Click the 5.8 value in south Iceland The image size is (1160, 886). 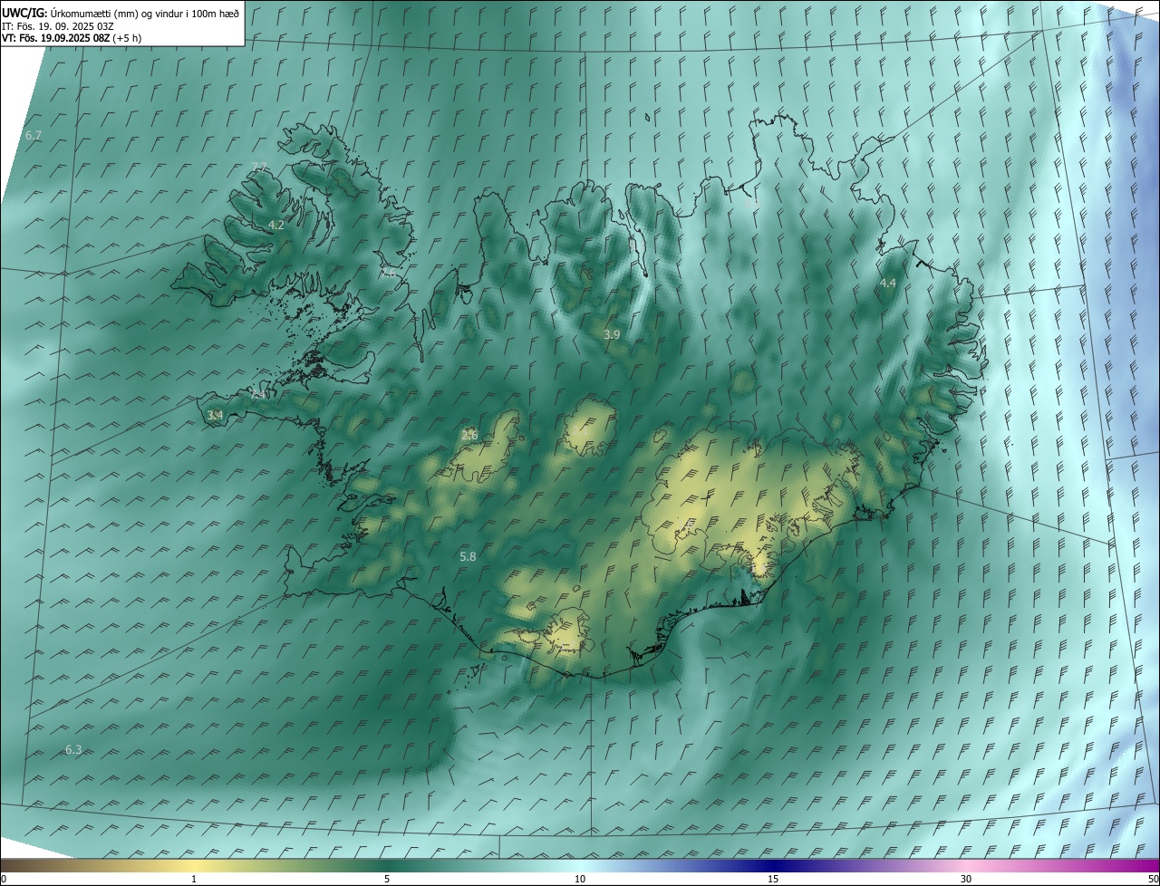click(468, 556)
